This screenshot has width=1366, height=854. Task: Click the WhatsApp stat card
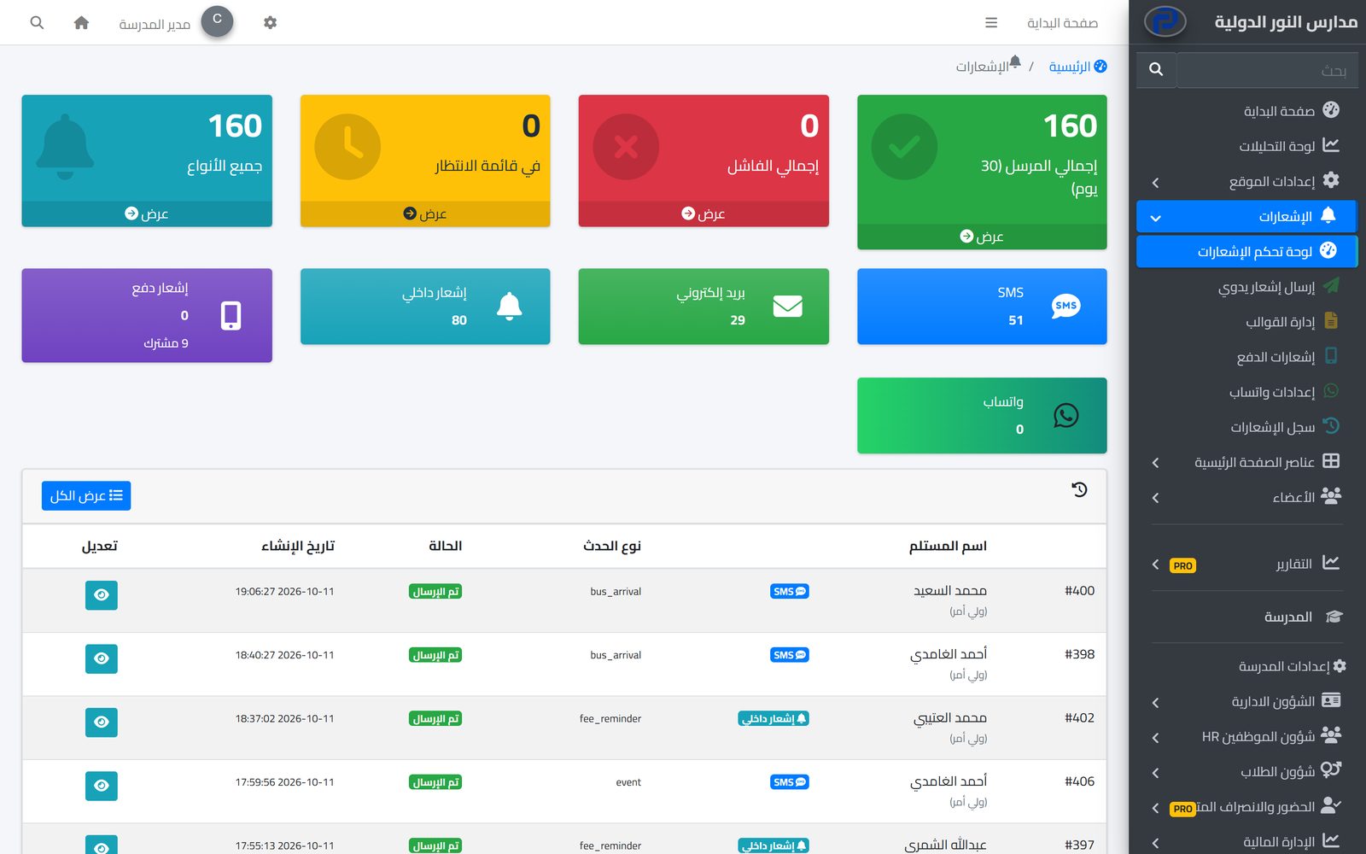point(982,416)
